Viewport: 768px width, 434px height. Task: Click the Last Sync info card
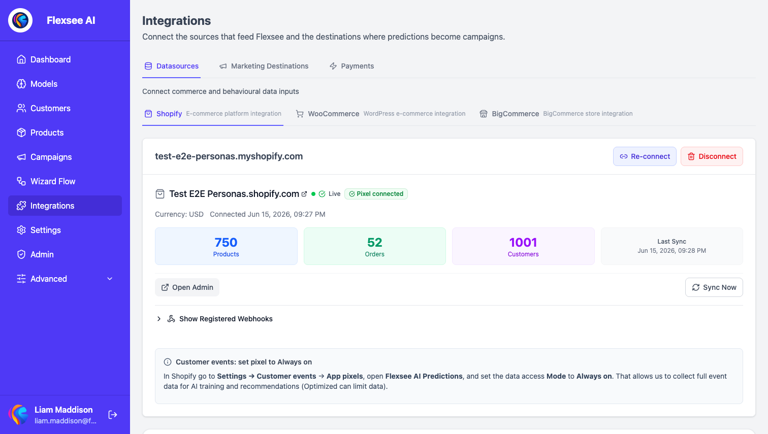tap(672, 246)
